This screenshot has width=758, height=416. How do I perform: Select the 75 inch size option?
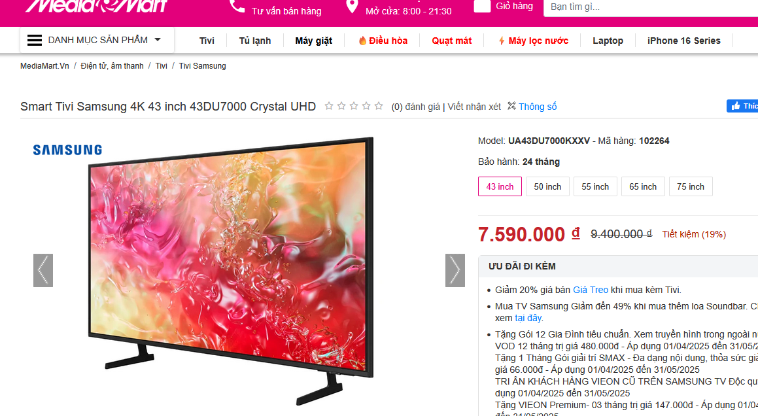click(691, 186)
